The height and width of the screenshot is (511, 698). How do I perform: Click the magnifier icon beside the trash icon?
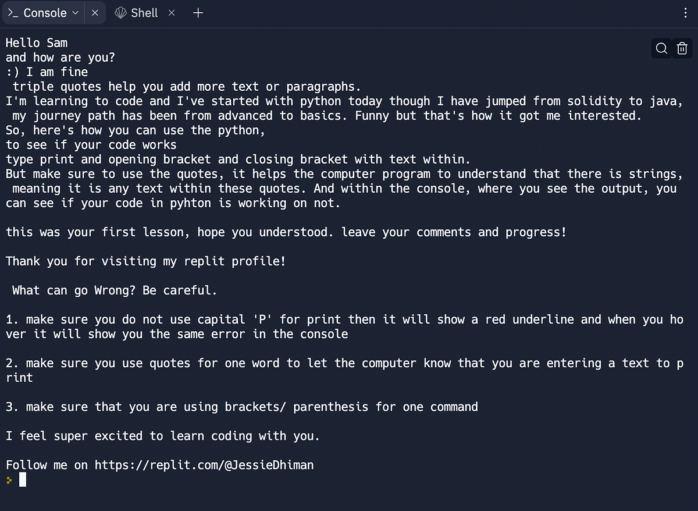coord(661,48)
